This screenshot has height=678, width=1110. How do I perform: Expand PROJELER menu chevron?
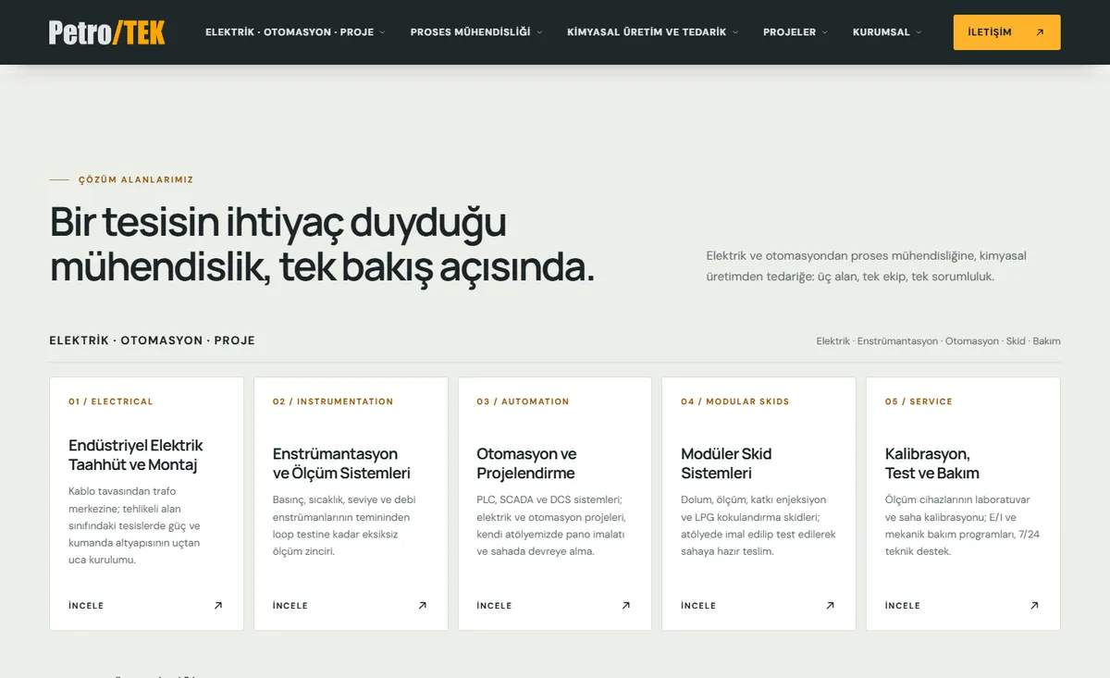825,32
